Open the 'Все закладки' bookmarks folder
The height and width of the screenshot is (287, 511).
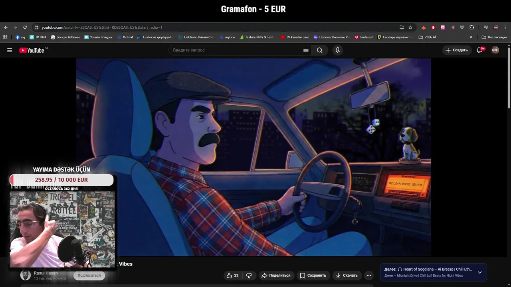(x=494, y=37)
